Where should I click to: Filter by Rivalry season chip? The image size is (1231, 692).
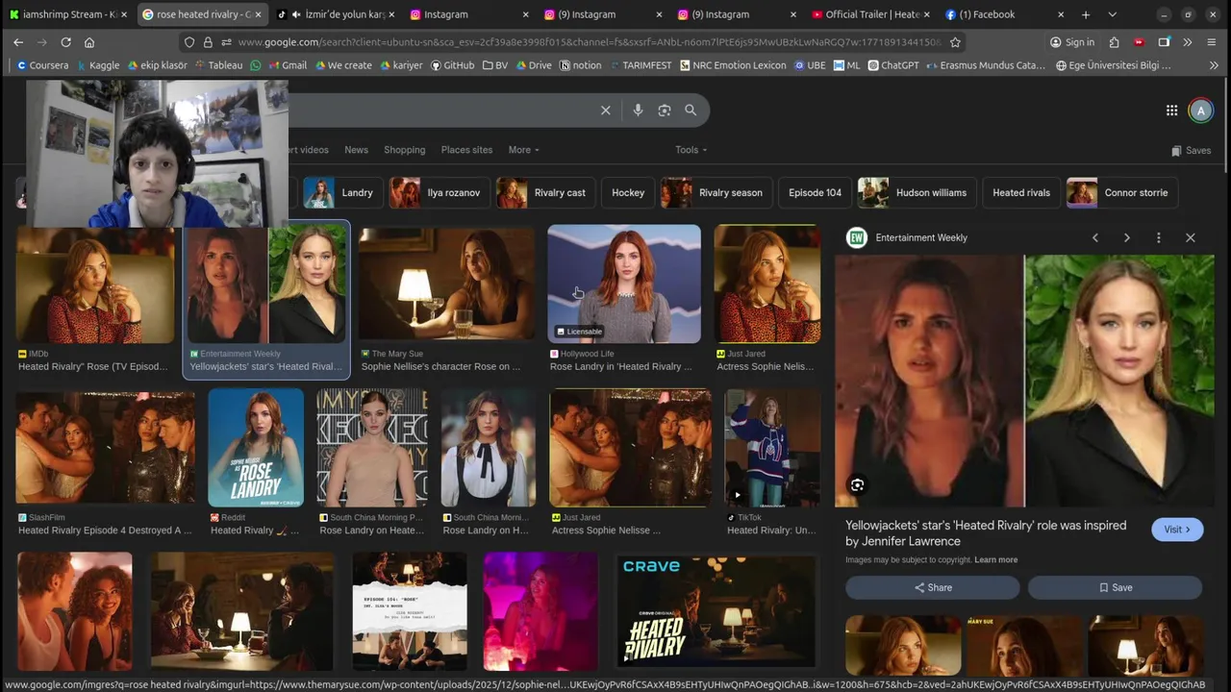click(716, 192)
